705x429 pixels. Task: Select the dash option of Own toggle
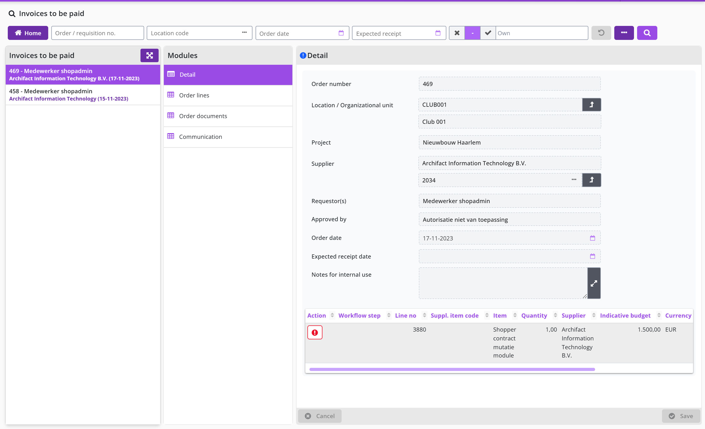(x=473, y=33)
